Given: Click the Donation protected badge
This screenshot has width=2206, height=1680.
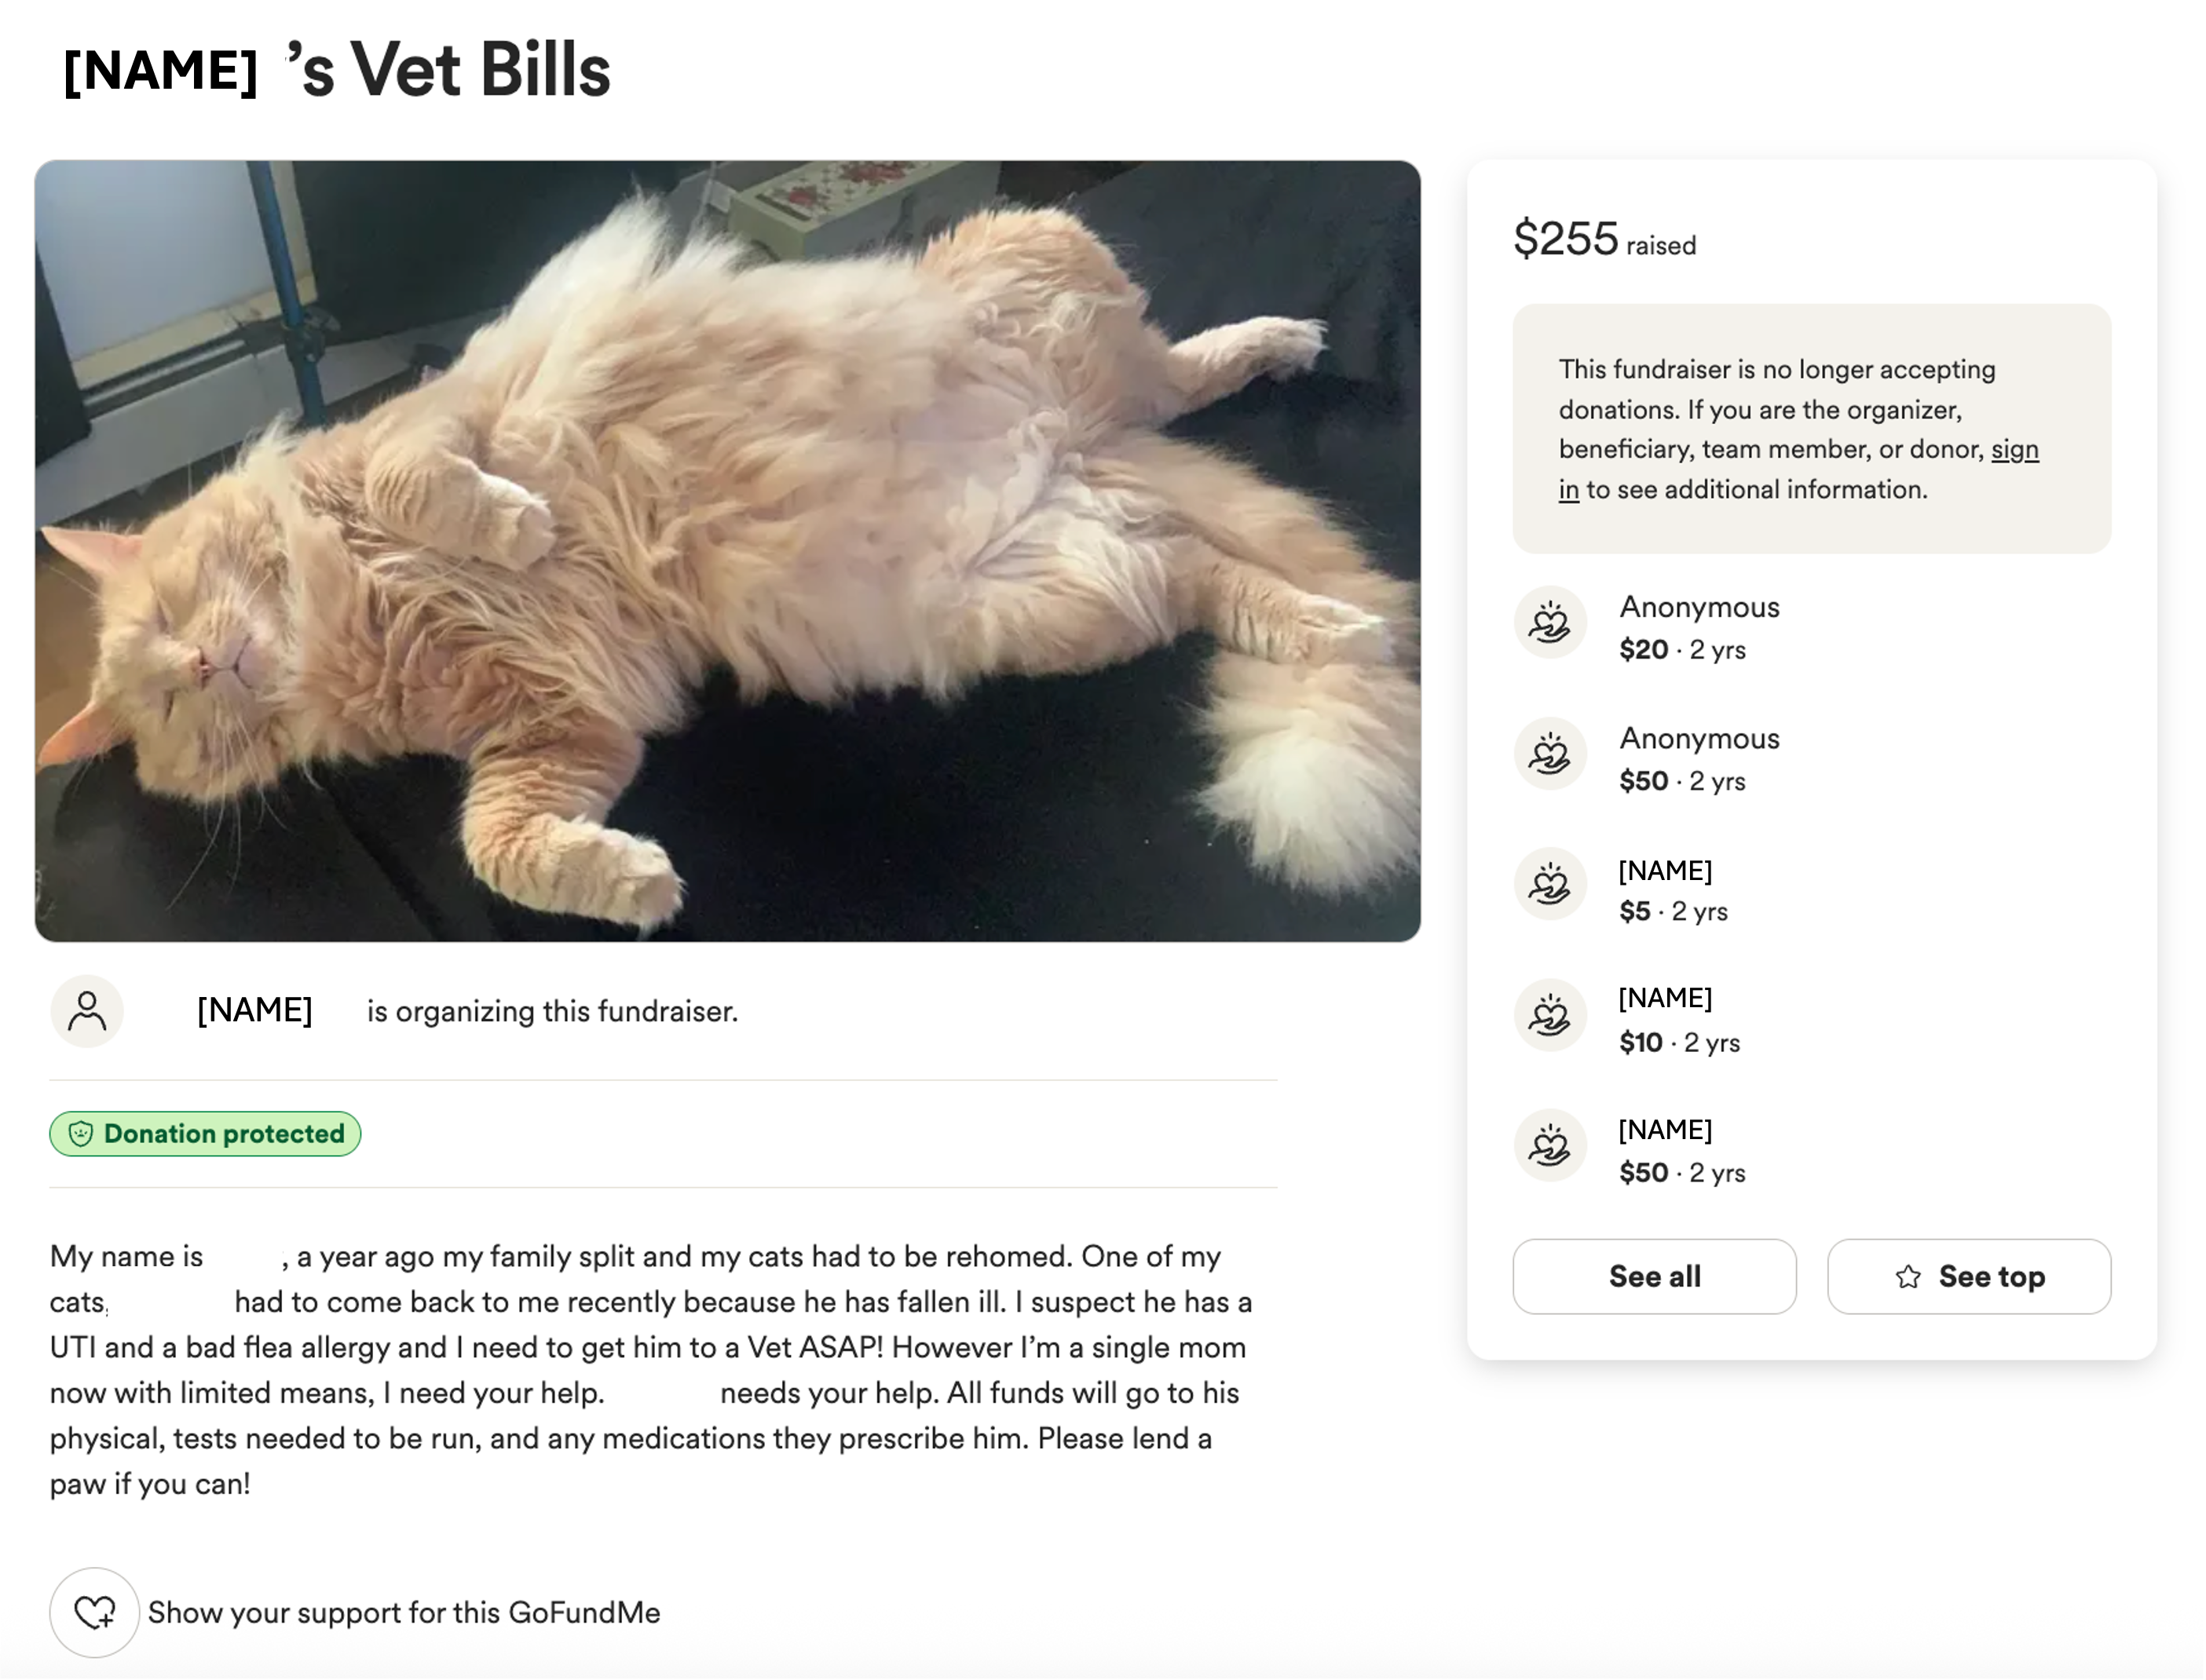Looking at the screenshot, I should click(x=205, y=1134).
